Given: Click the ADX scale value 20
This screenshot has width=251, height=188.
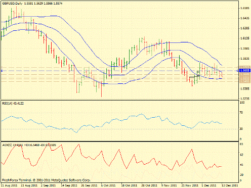Looking at the screenshot, I should pyautogui.click(x=241, y=175).
